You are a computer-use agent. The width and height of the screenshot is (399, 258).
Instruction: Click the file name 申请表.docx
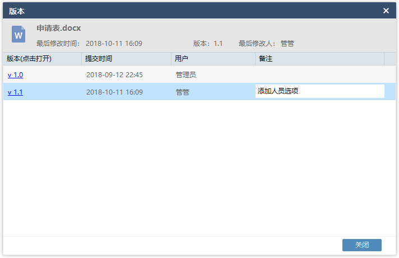click(x=58, y=28)
